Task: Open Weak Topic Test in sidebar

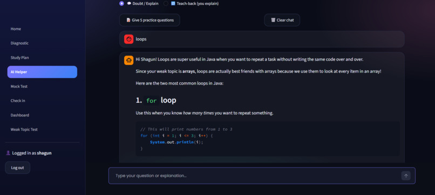Action: [x=24, y=130]
